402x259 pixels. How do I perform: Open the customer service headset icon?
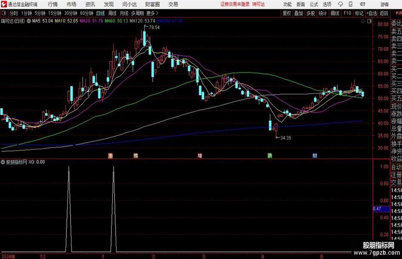pyautogui.click(x=340, y=4)
